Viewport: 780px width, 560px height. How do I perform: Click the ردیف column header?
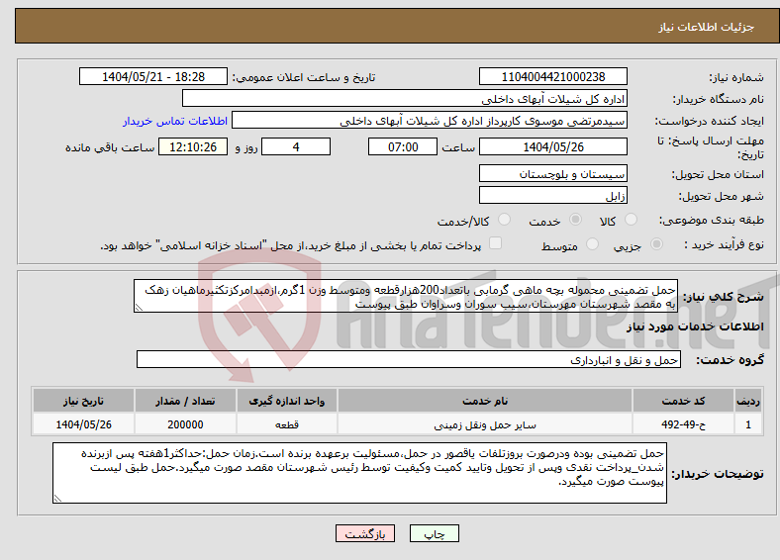748,401
